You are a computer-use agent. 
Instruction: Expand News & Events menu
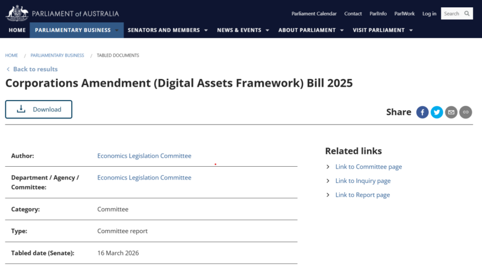coord(243,30)
